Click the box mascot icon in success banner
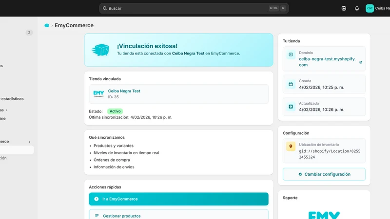 click(100, 50)
